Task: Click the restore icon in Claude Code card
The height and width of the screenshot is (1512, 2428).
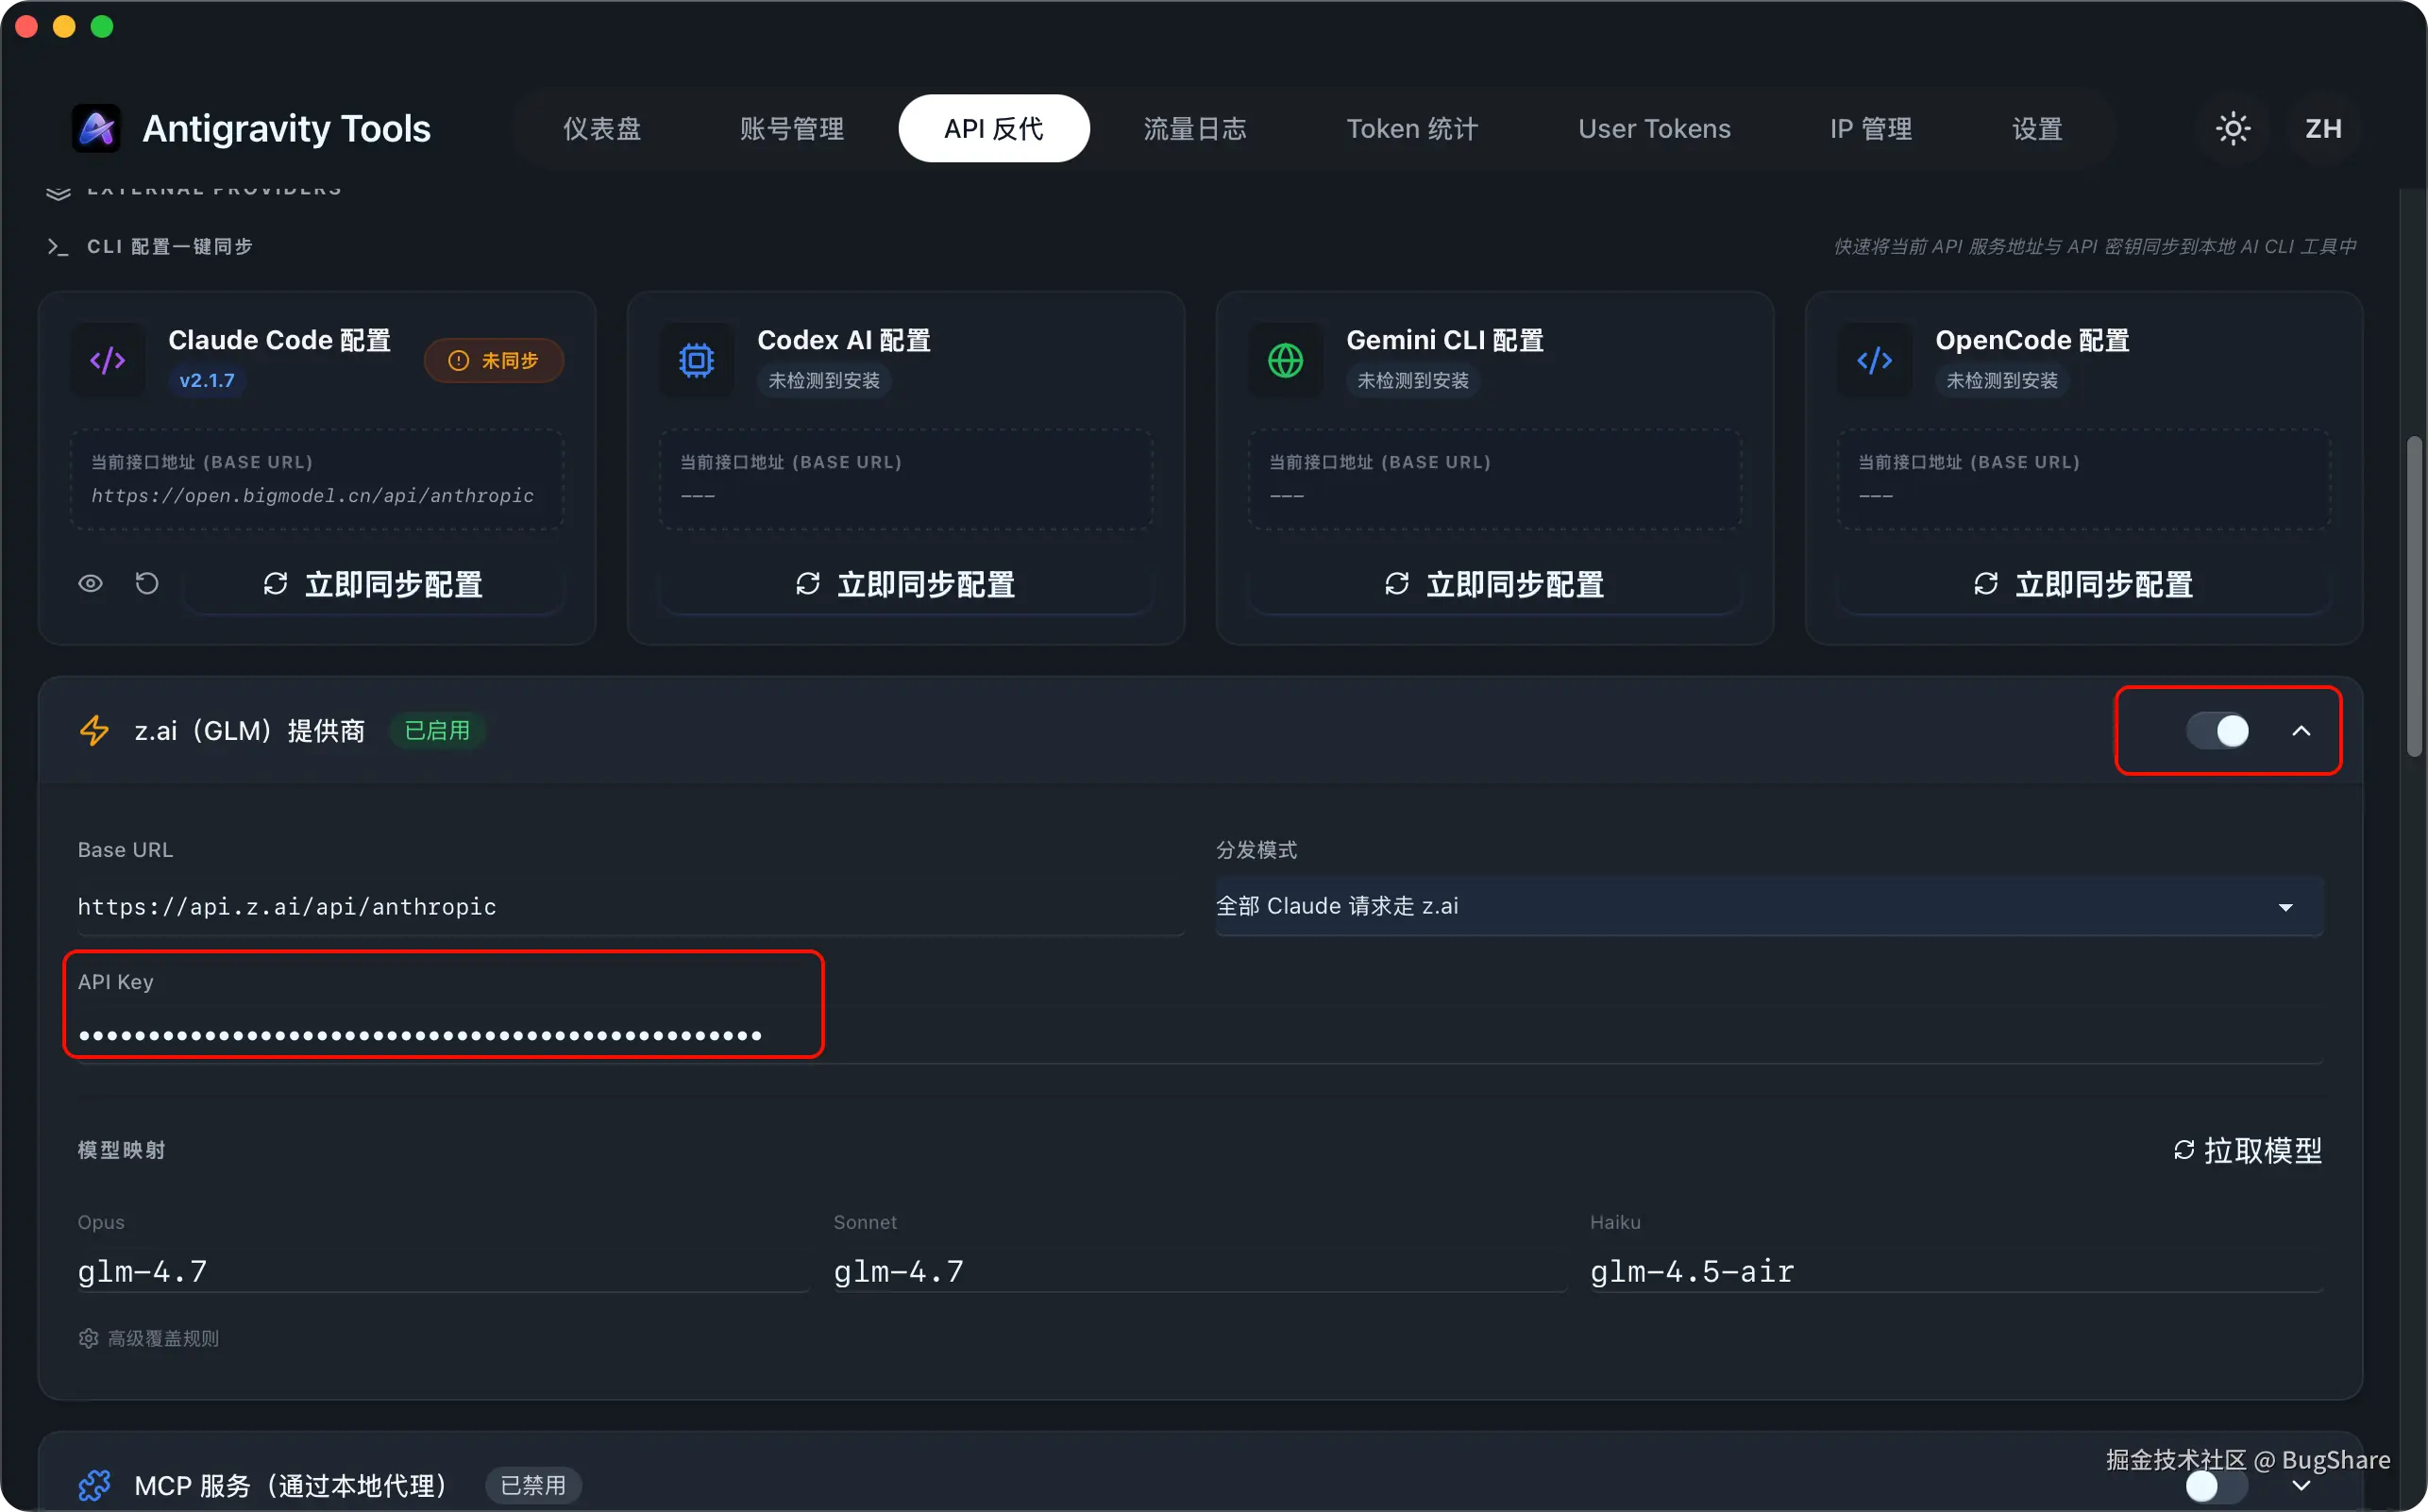Action: [x=147, y=583]
